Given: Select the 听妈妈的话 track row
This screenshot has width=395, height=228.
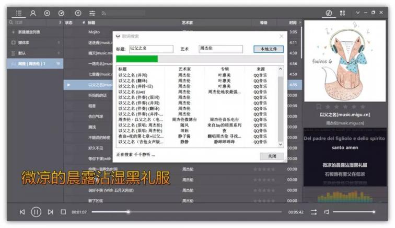Looking at the screenshot, I should pos(97,95).
